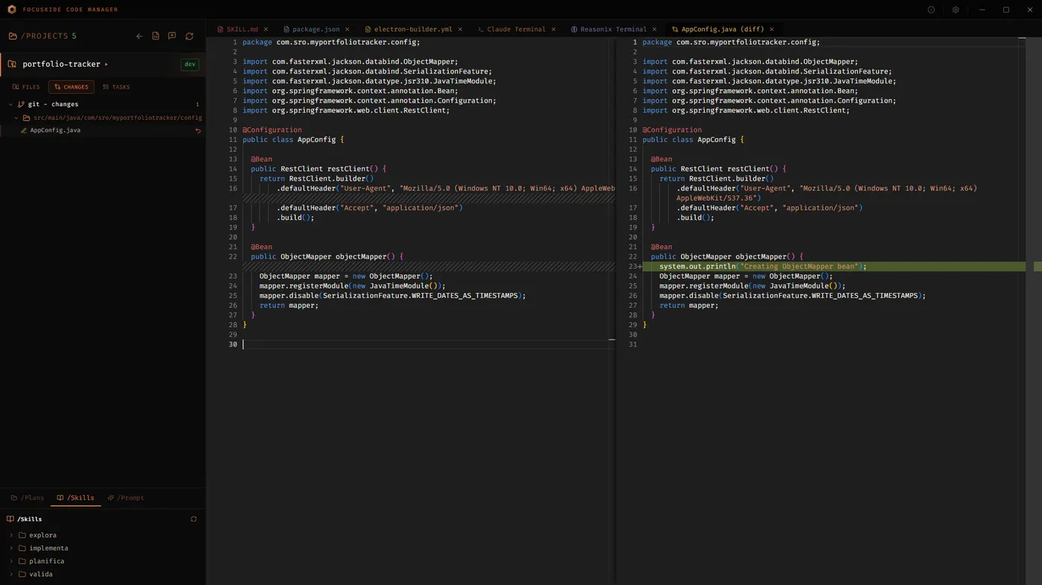This screenshot has height=585, width=1042.
Task: Click the /Projects folder icon
Action: click(x=13, y=36)
